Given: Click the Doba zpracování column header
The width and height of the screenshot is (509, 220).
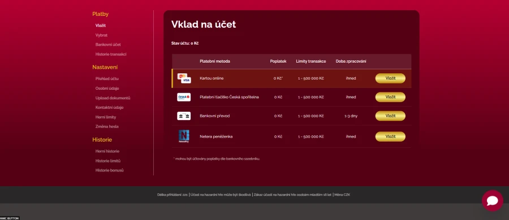Looking at the screenshot, I should 351,61.
